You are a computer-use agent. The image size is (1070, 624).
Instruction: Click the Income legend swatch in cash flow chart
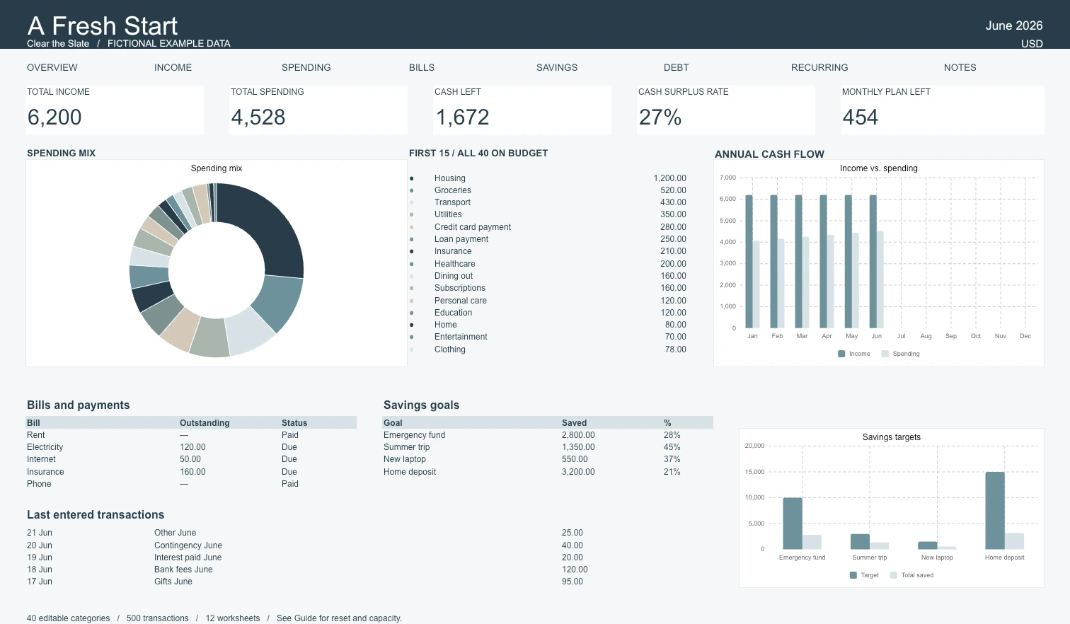click(x=841, y=354)
